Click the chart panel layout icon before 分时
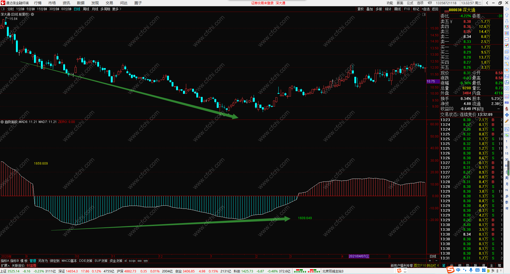 (3, 9)
